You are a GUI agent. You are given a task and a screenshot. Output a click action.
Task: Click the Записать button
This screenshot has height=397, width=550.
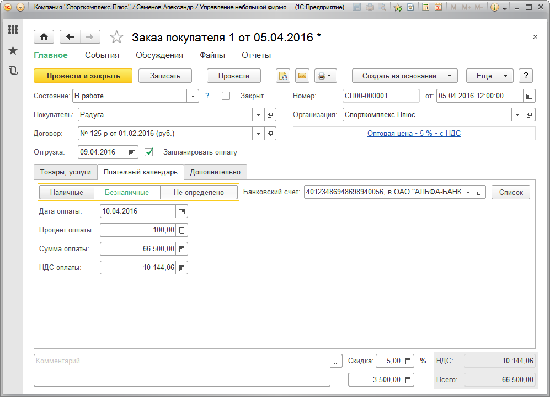(165, 76)
